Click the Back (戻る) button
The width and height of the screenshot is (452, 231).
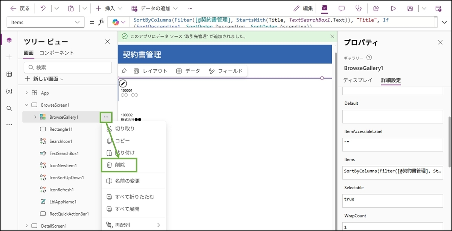20,8
